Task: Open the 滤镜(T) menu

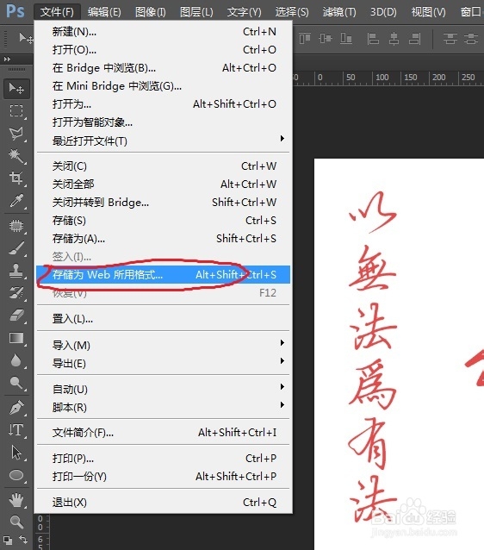Action: (x=339, y=12)
